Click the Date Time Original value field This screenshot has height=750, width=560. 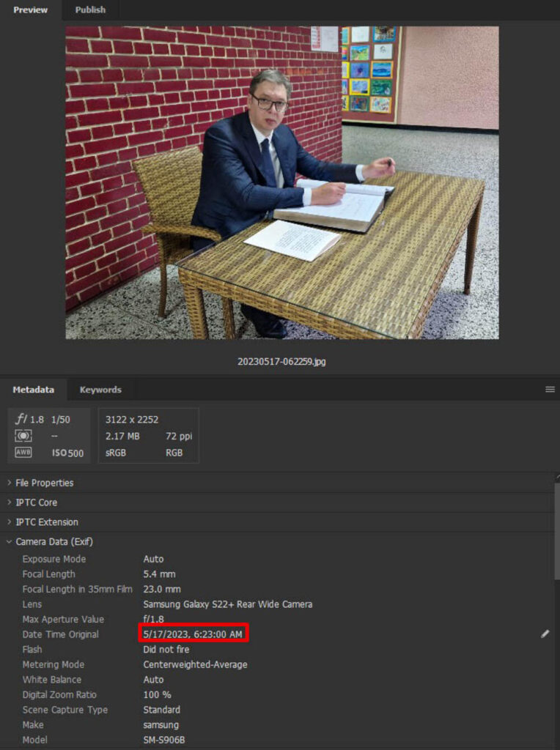[194, 634]
